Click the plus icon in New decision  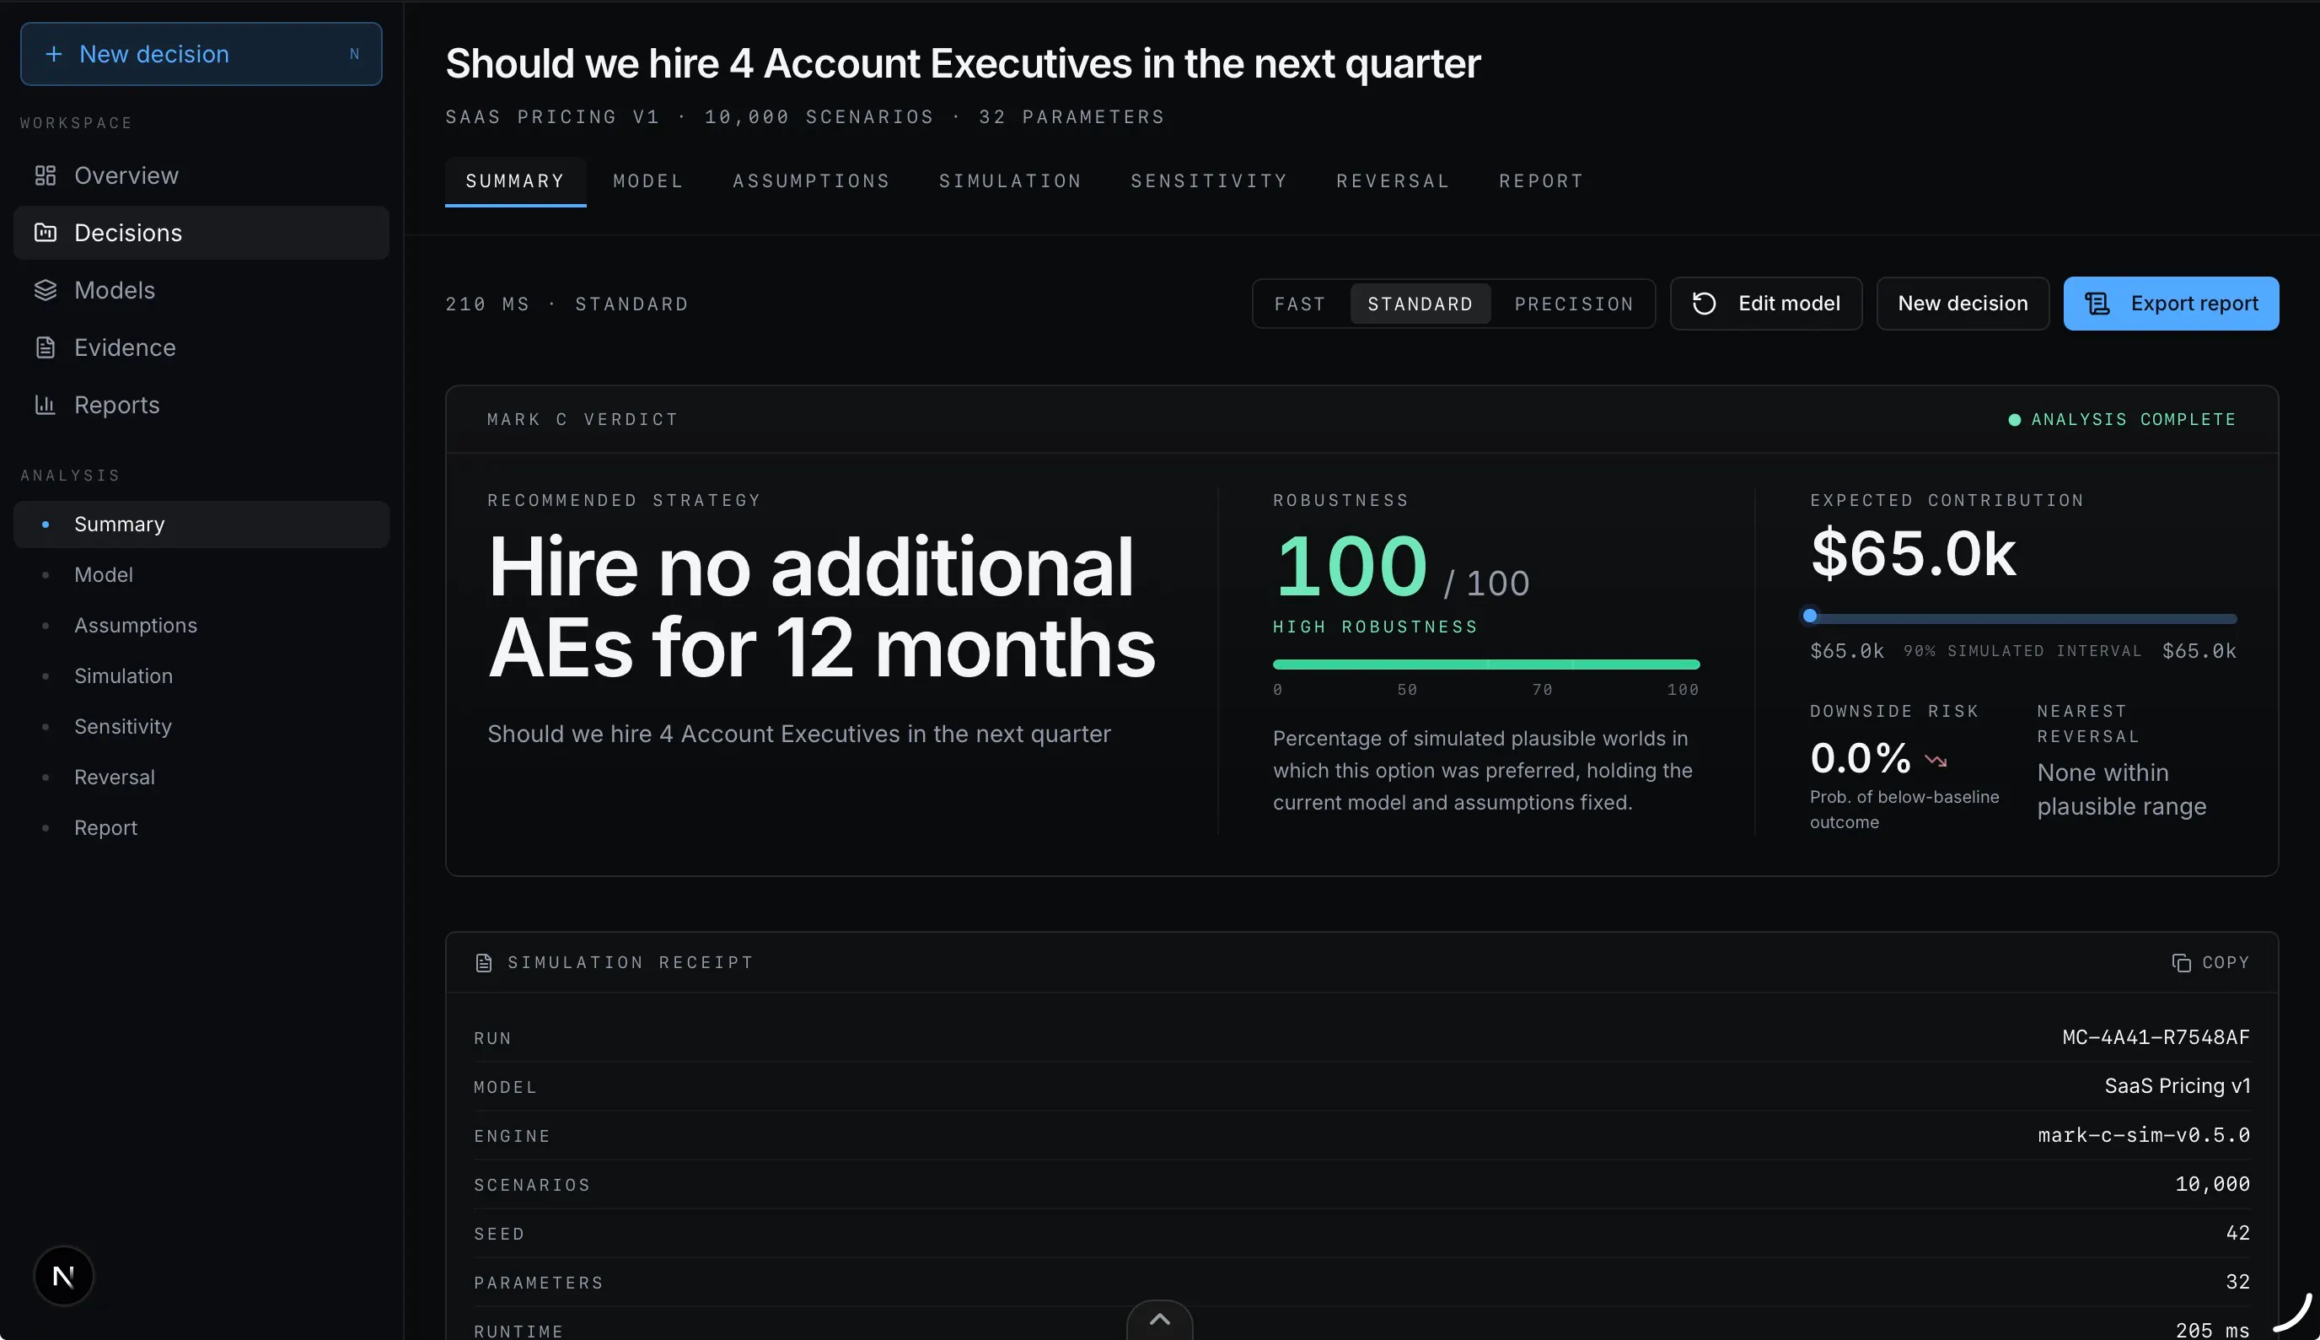tap(53, 54)
